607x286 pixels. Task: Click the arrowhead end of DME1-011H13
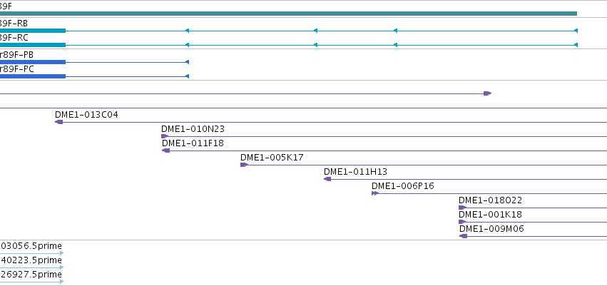click(x=327, y=179)
